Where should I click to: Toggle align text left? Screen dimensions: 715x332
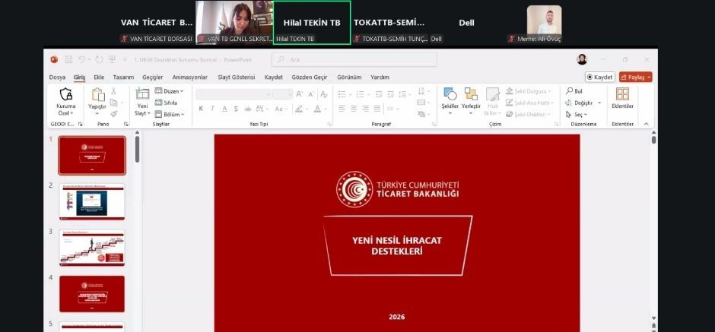(x=342, y=109)
